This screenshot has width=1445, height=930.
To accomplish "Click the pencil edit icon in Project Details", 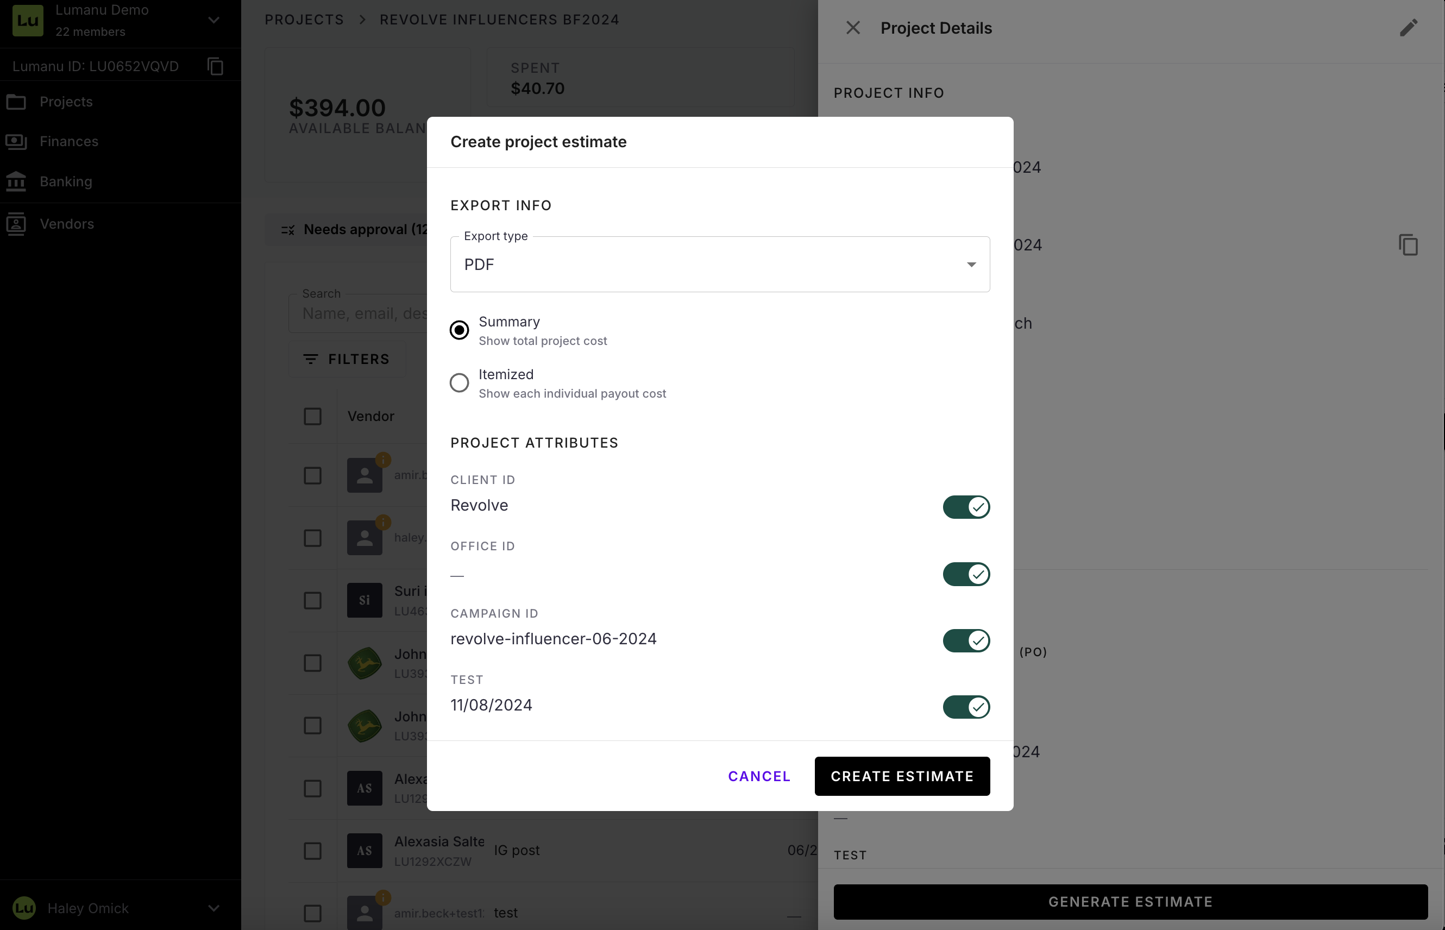I will tap(1408, 28).
